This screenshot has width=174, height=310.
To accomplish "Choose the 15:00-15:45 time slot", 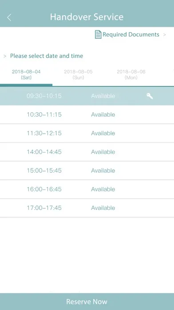I will (87, 171).
